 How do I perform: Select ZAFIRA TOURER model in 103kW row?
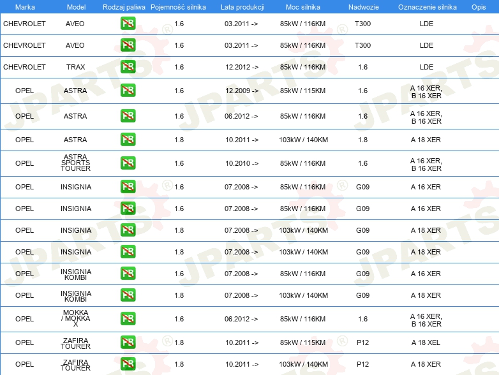(75, 365)
